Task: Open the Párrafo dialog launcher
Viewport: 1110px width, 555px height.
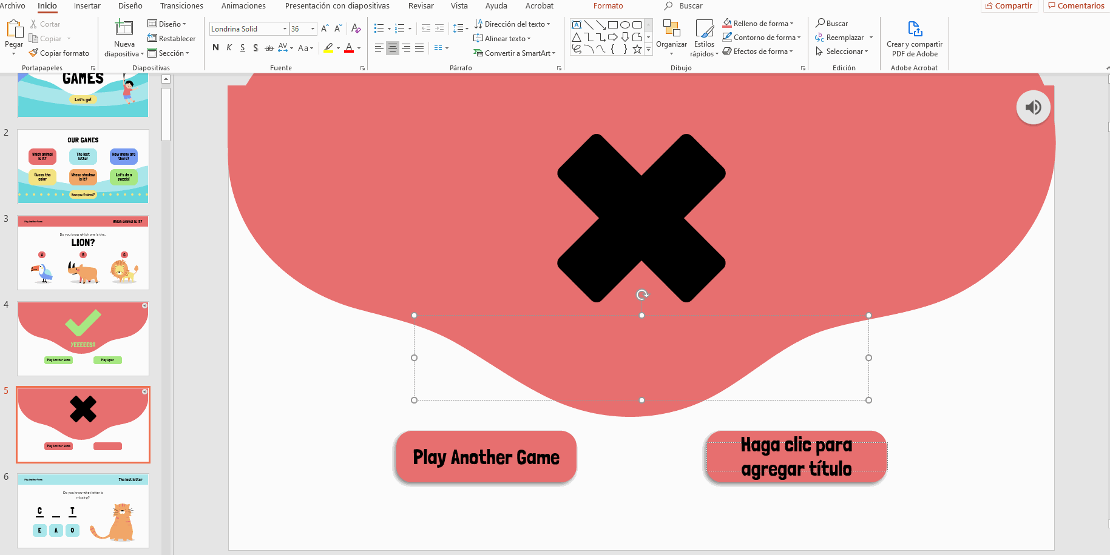Action: tap(560, 68)
